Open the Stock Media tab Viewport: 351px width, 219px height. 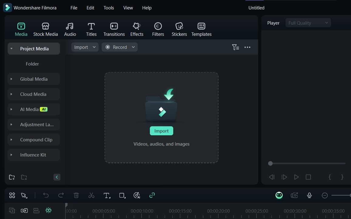pyautogui.click(x=46, y=29)
